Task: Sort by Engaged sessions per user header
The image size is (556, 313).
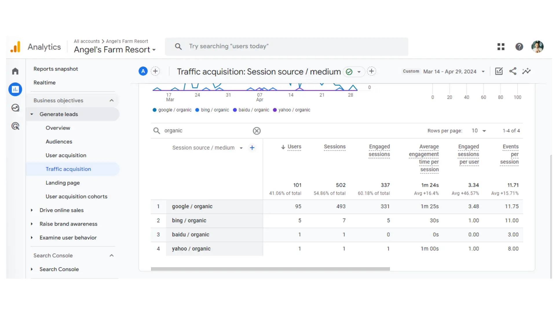Action: point(468,154)
